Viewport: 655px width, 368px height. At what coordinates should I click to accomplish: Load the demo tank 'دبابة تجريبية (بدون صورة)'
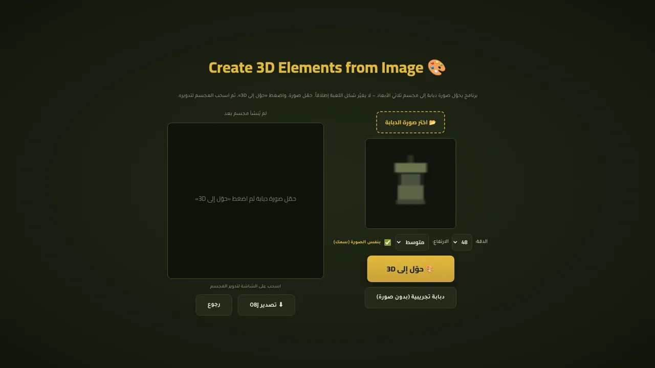[410, 297]
